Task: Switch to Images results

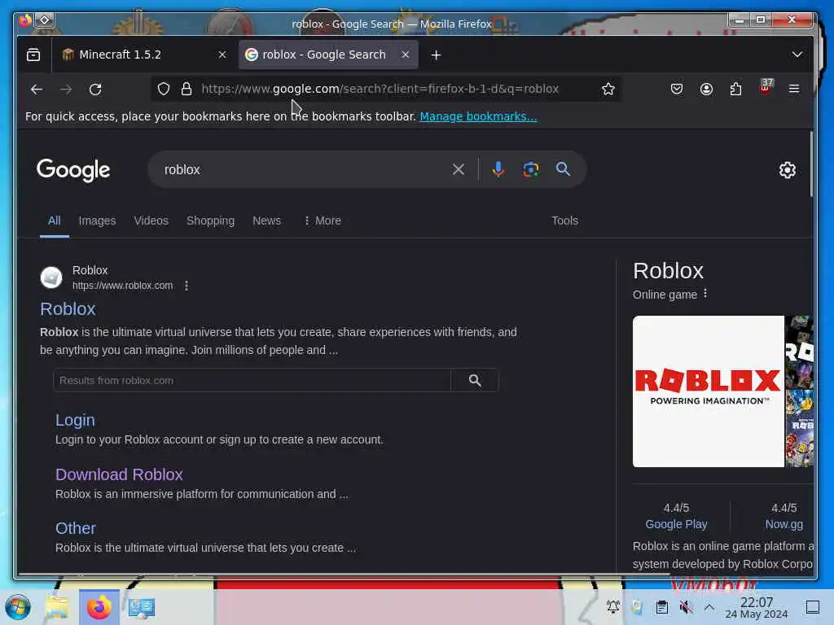Action: pos(97,221)
